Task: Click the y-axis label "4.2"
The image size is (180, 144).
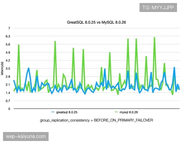Action: (x=8, y=61)
